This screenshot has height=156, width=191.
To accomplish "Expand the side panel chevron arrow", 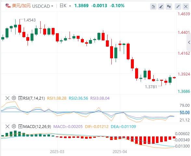I will pos(189,42).
